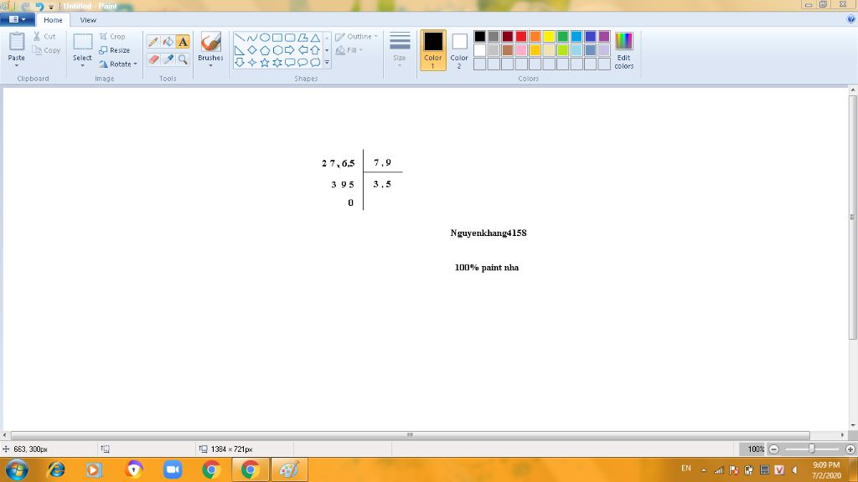Expand the Select dropdown arrow
Image resolution: width=858 pixels, height=482 pixels.
(82, 65)
